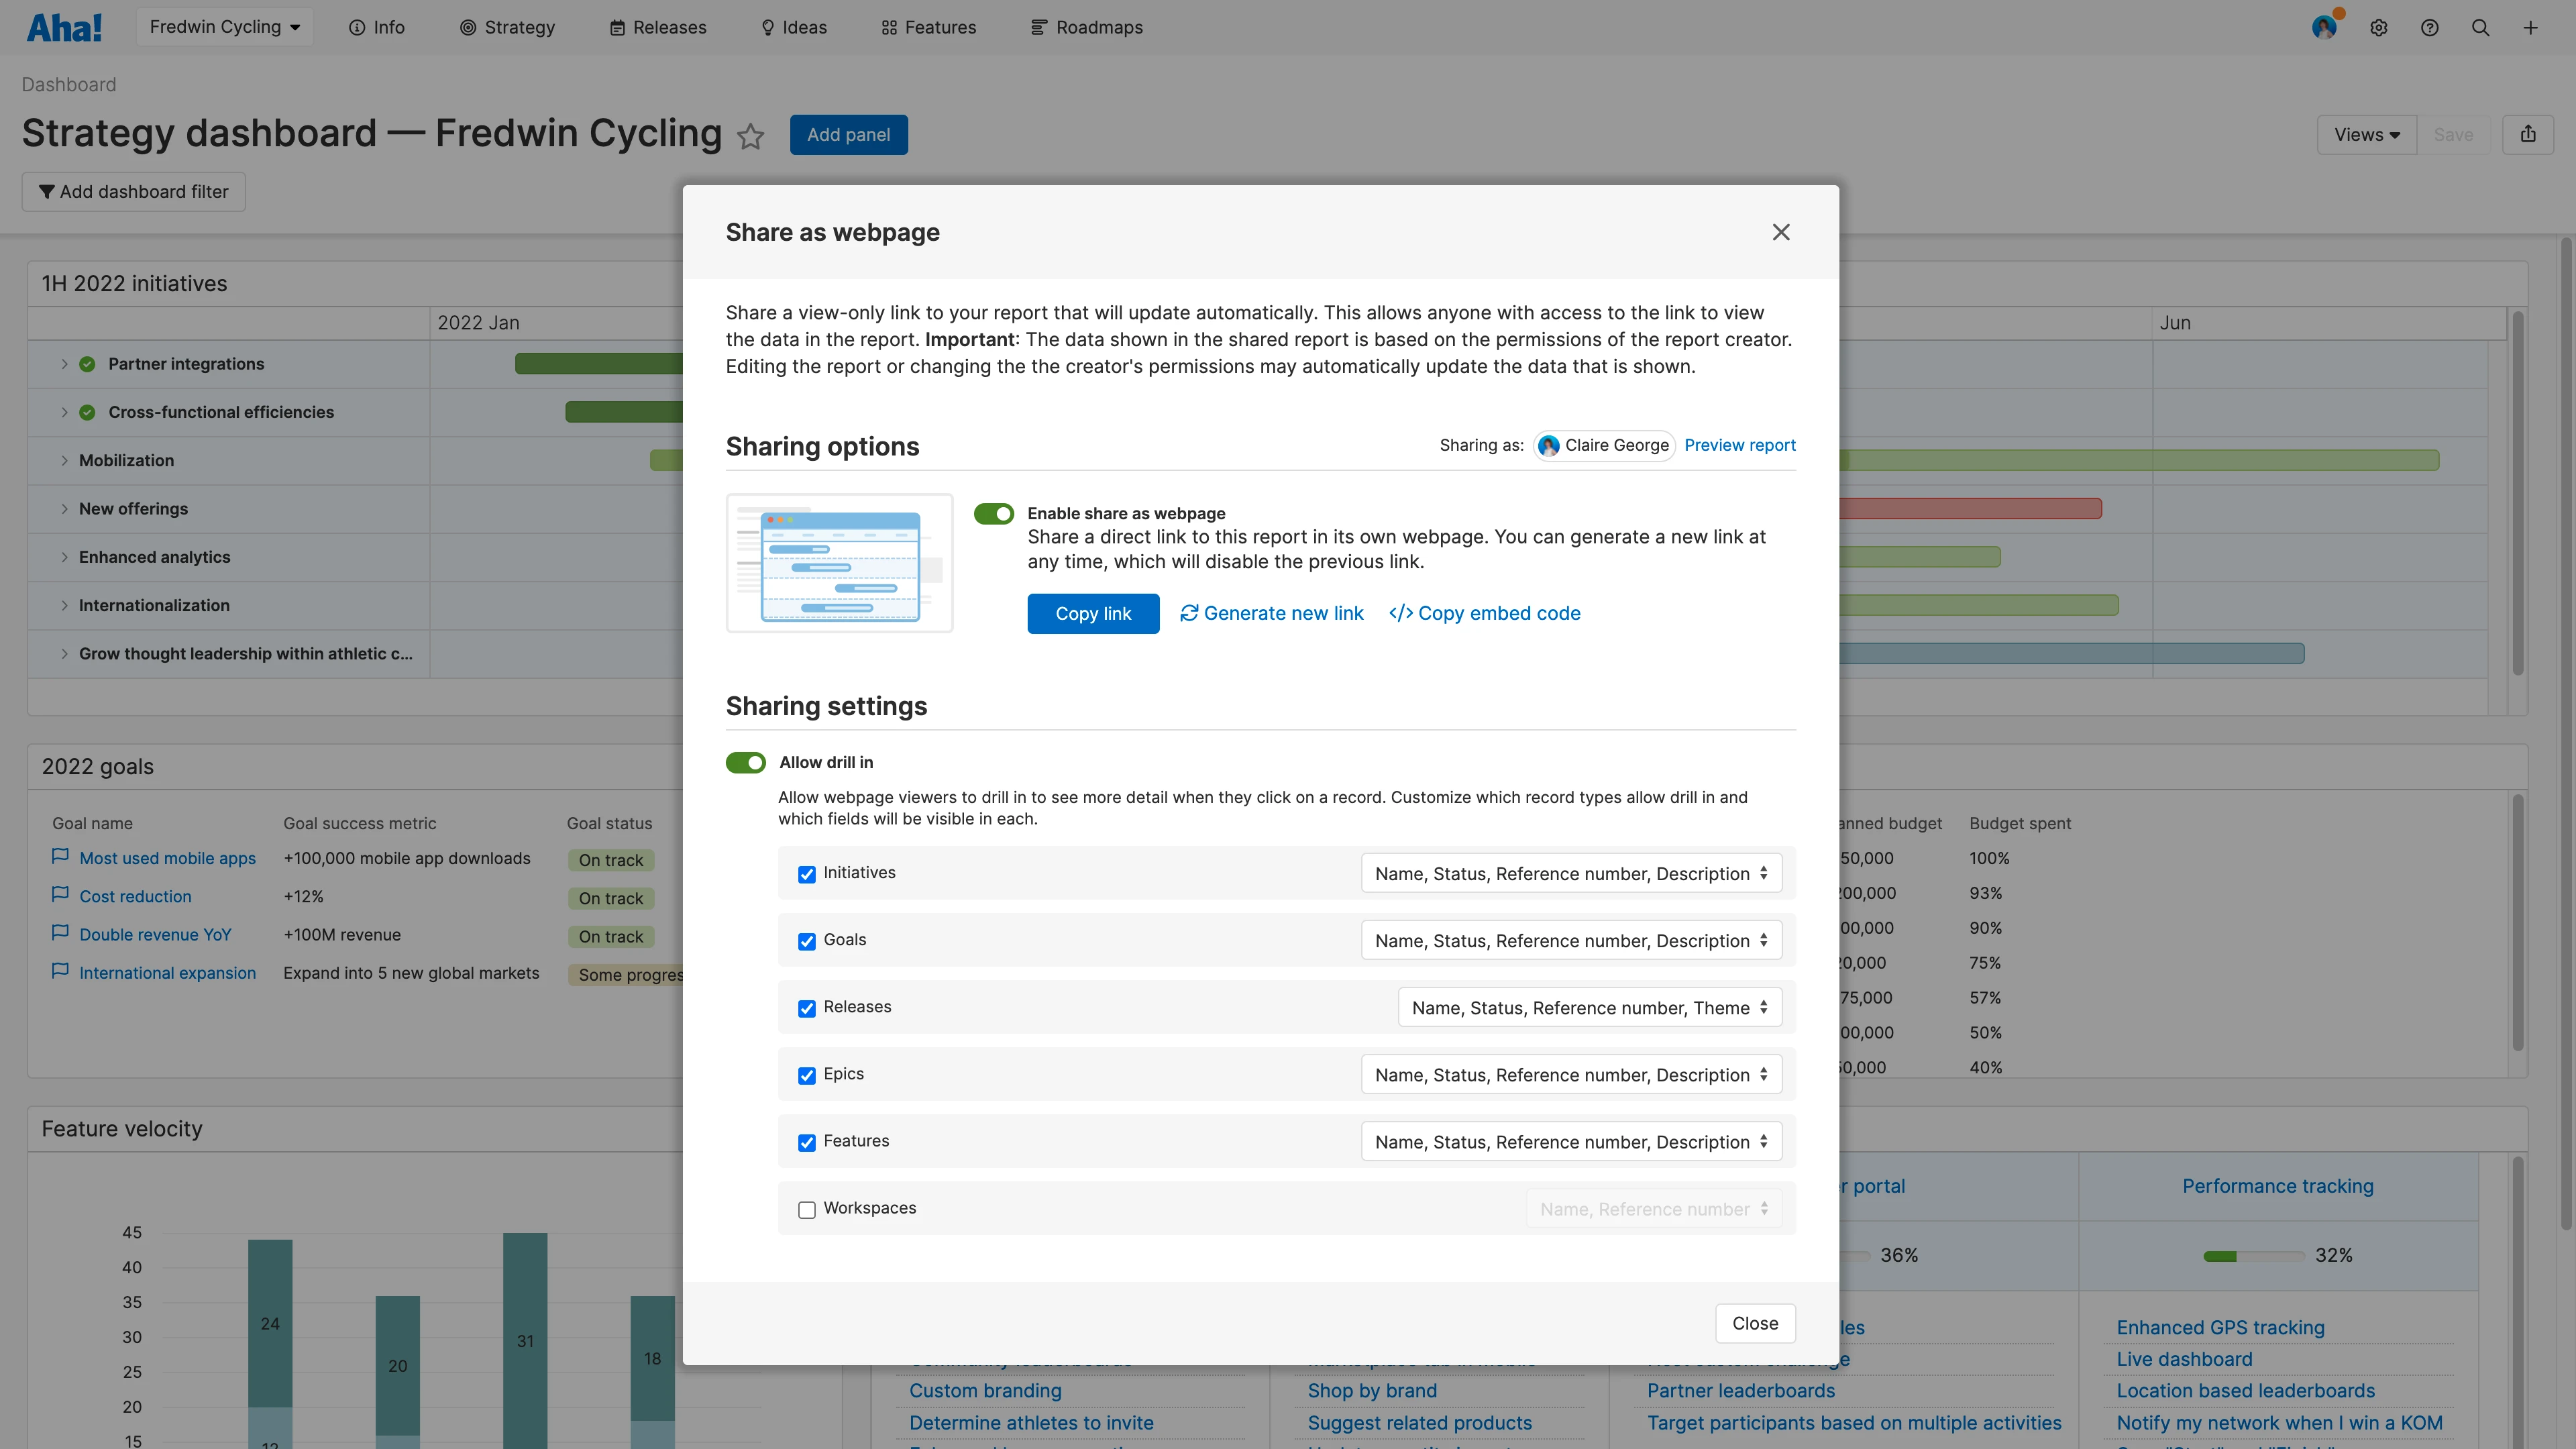Screen dimensions: 2576x1449
Task: Check the Workspaces checkbox
Action: (x=806, y=1209)
